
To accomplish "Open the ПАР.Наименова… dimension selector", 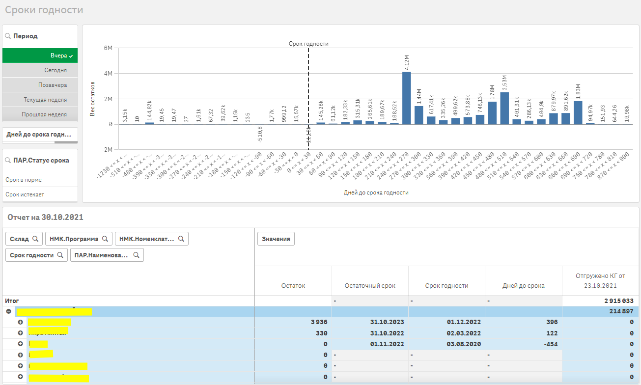I will point(107,255).
